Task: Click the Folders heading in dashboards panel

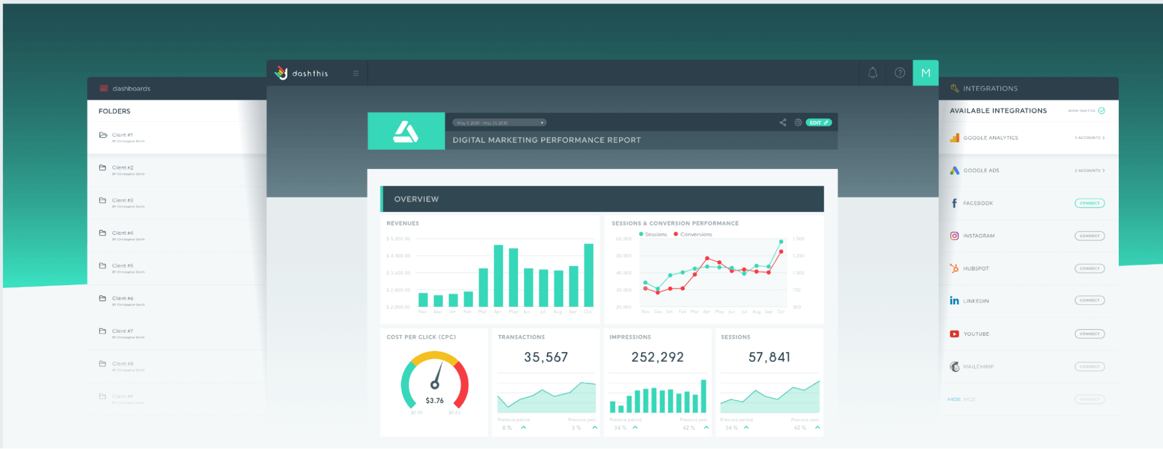Action: click(115, 111)
